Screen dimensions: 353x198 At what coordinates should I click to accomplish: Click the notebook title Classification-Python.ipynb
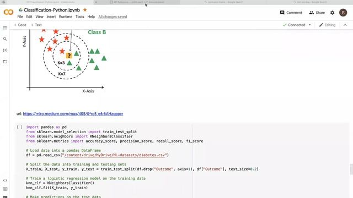(52, 10)
